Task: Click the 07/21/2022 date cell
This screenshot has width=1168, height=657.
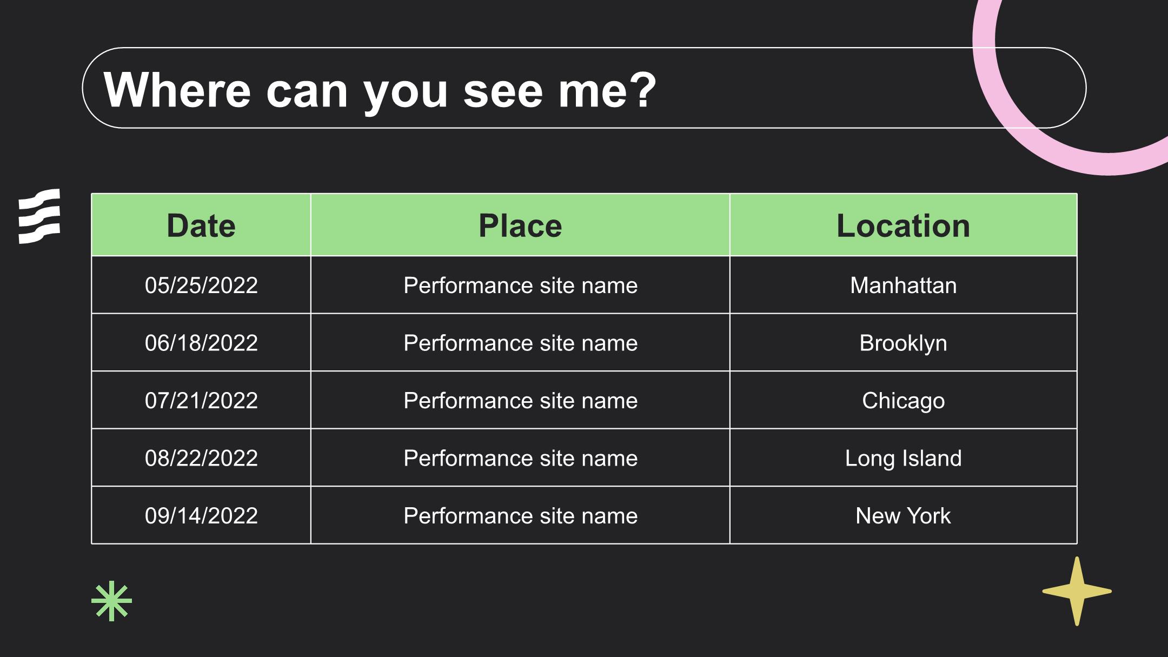Action: (x=201, y=400)
